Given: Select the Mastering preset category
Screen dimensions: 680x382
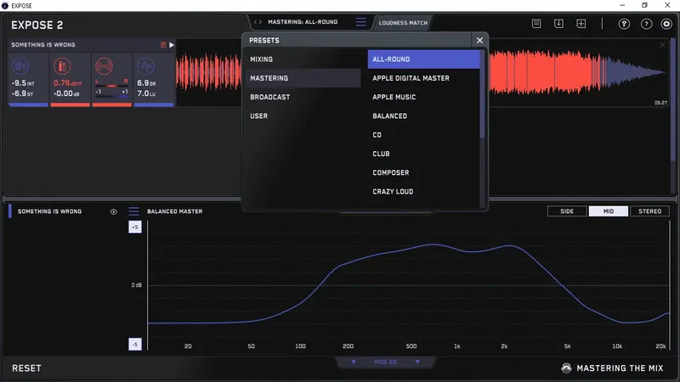Looking at the screenshot, I should click(303, 78).
